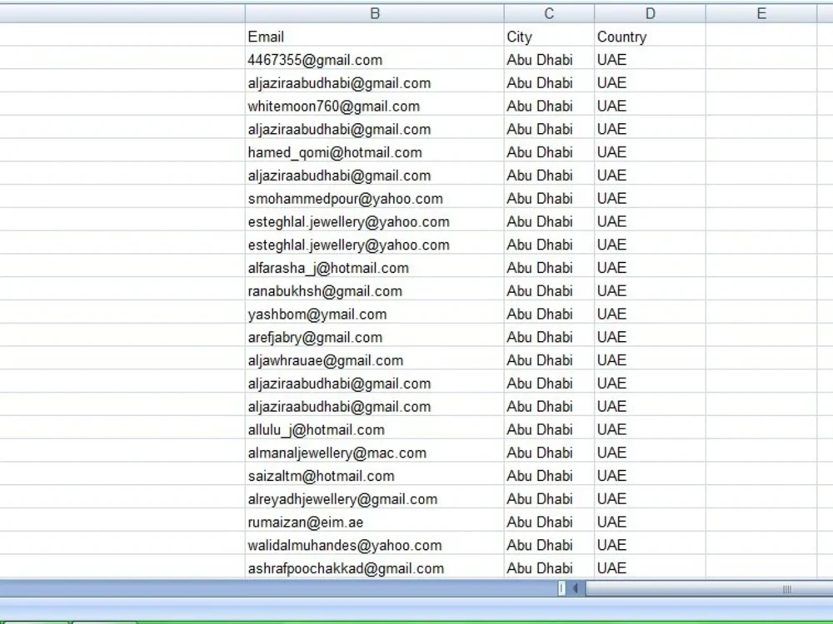Select the aljawhrauae@gmail.com cell
Image resolution: width=833 pixels, height=624 pixels.
[x=375, y=360]
